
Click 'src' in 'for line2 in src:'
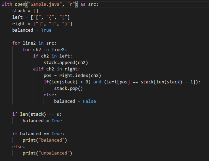click(50, 43)
